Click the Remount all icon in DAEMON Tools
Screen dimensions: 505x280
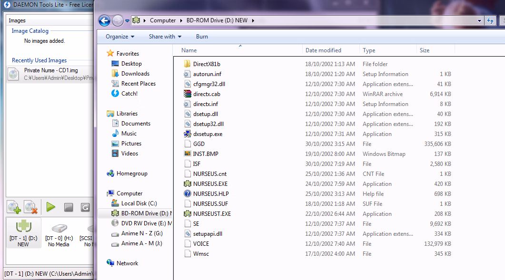click(x=85, y=207)
